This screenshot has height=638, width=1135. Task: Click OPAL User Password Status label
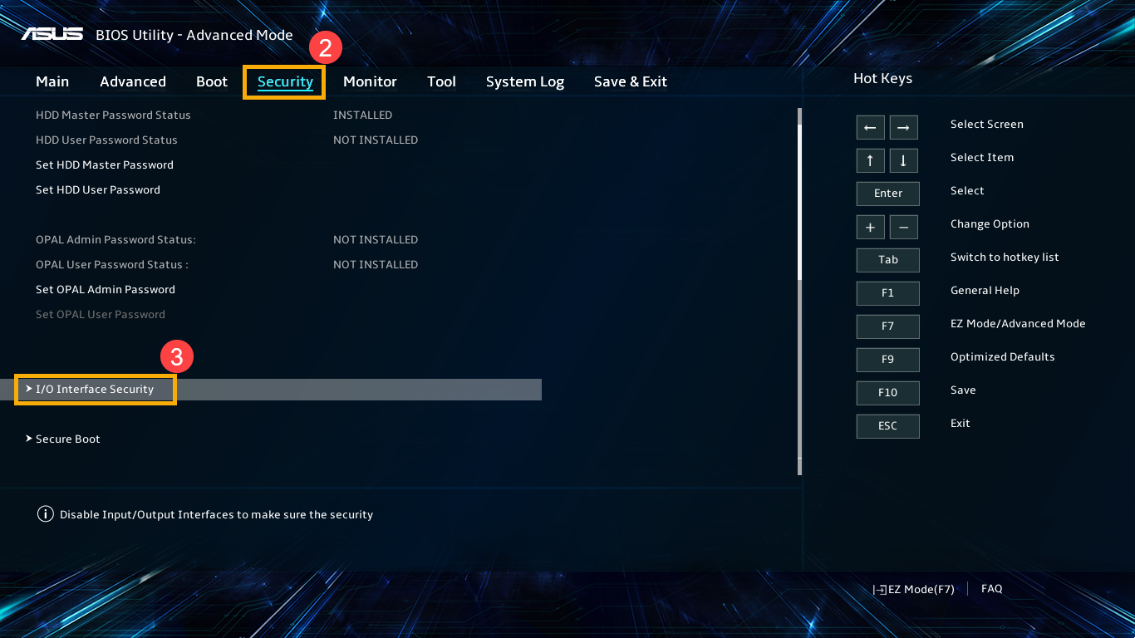tap(112, 264)
